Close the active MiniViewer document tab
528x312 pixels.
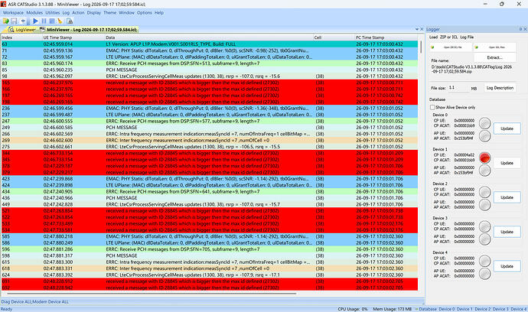click(422, 30)
